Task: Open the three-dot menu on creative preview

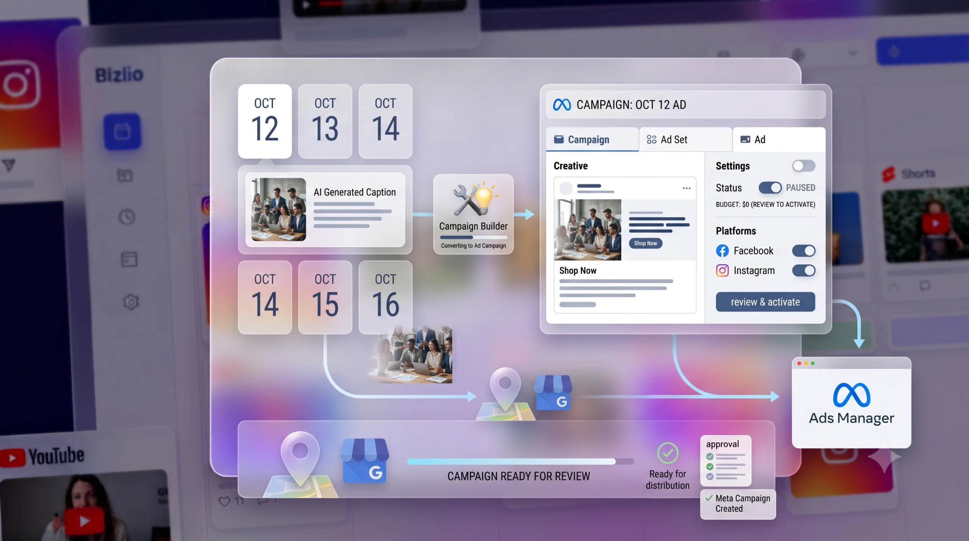Action: click(686, 188)
